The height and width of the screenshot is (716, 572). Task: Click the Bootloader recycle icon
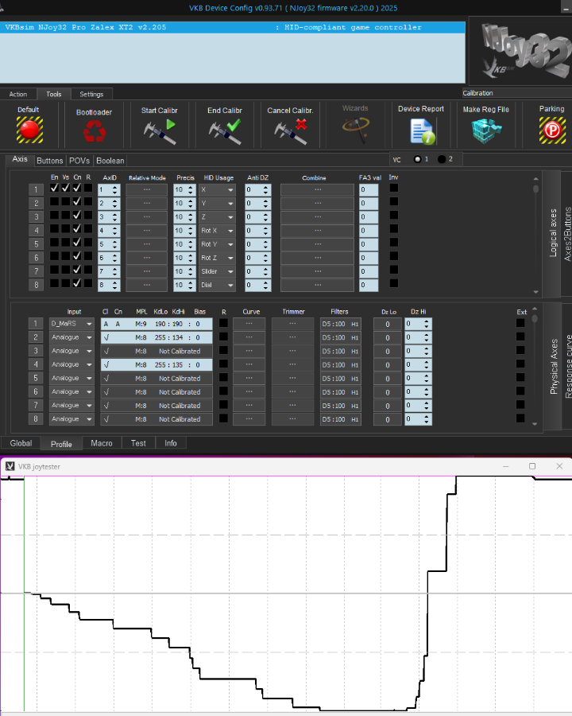click(95, 131)
